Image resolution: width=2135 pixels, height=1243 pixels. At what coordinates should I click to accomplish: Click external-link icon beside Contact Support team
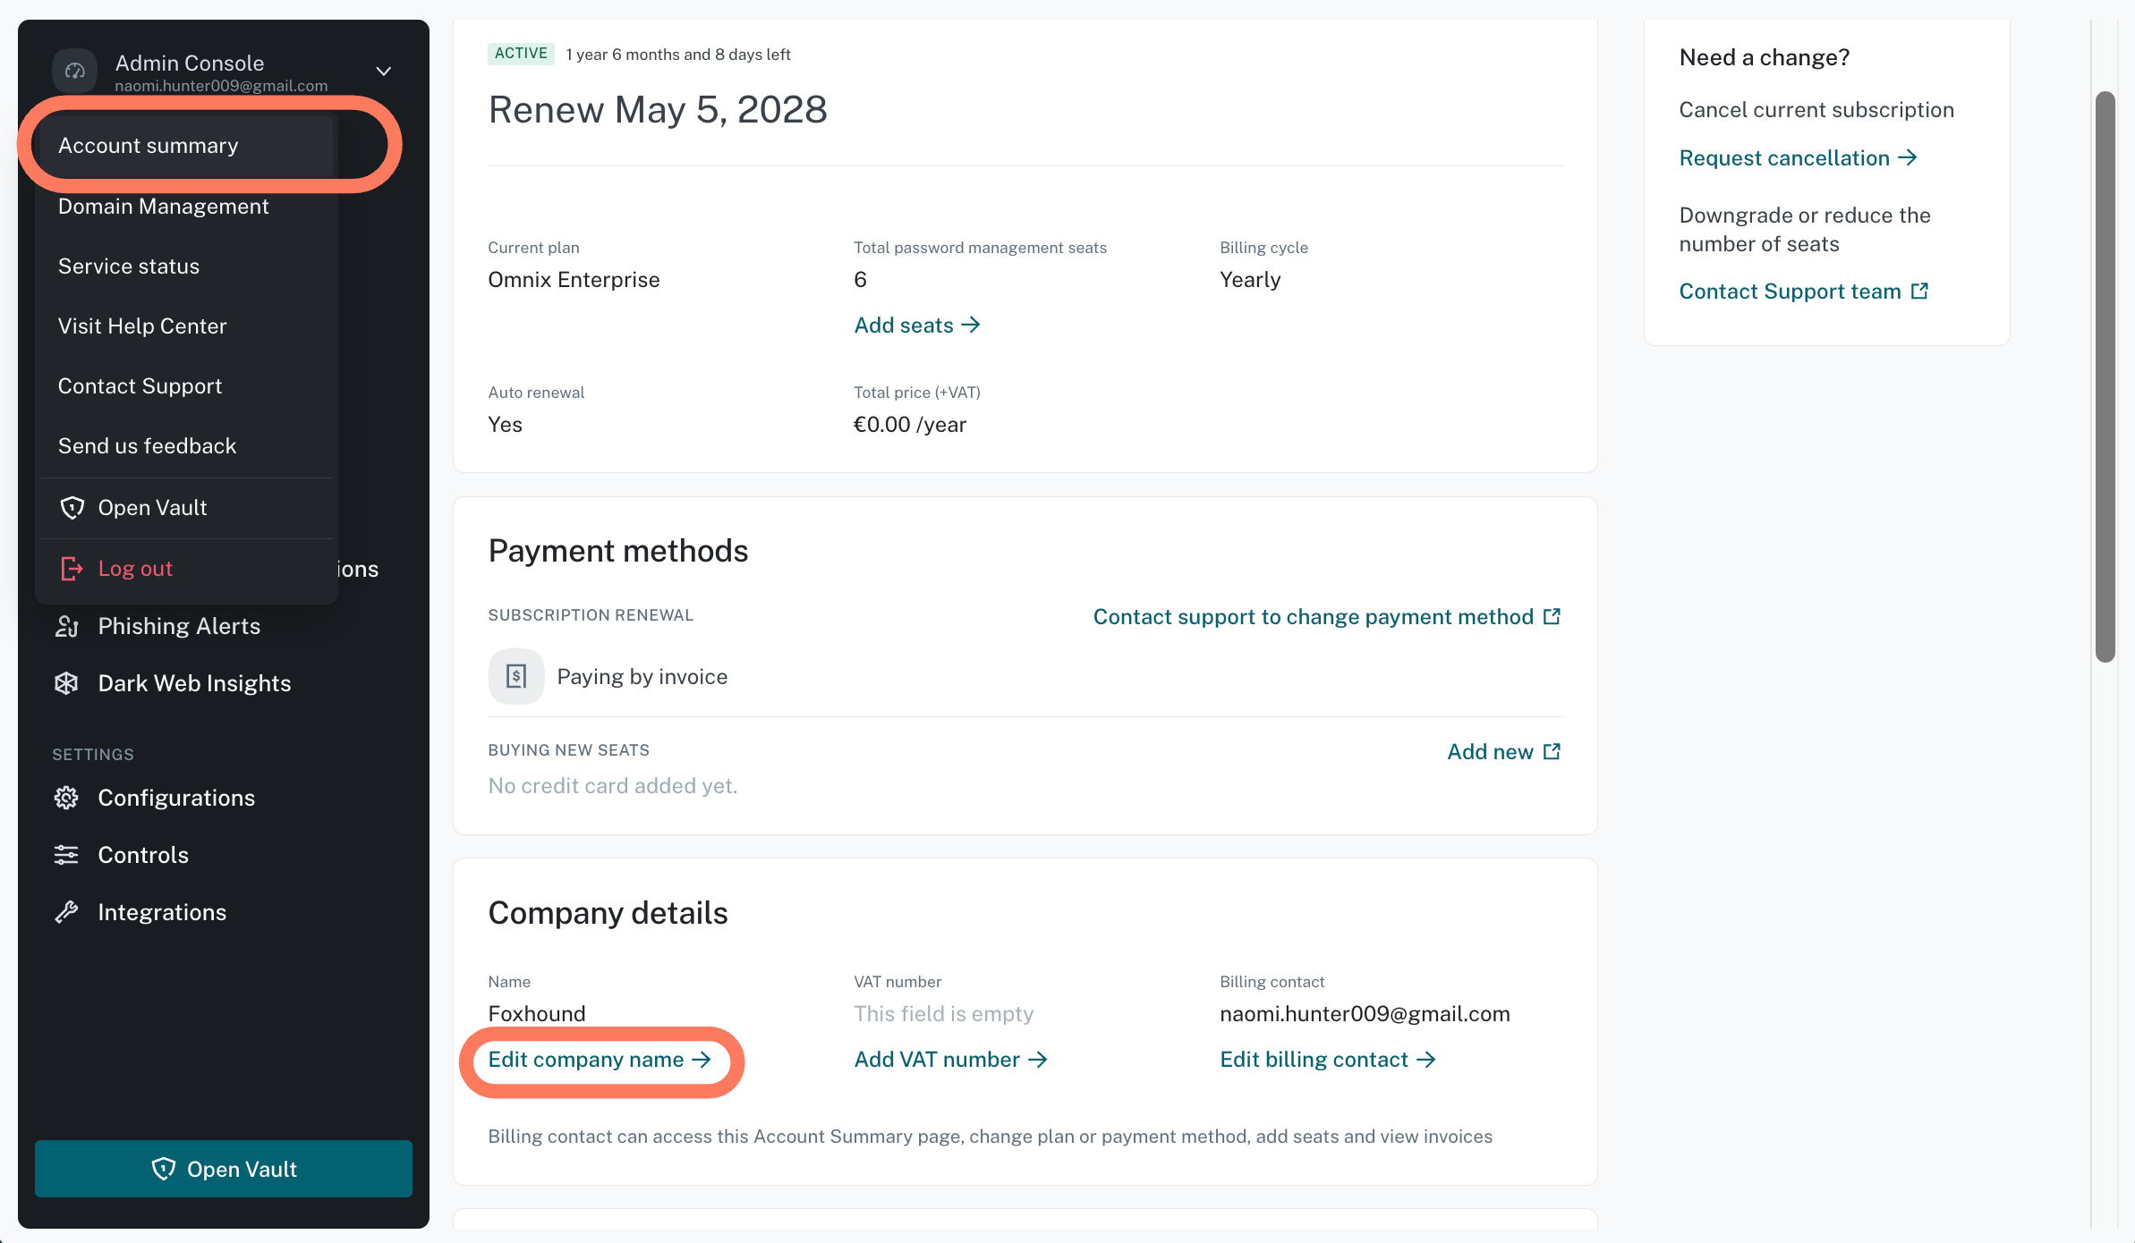coord(1919,291)
